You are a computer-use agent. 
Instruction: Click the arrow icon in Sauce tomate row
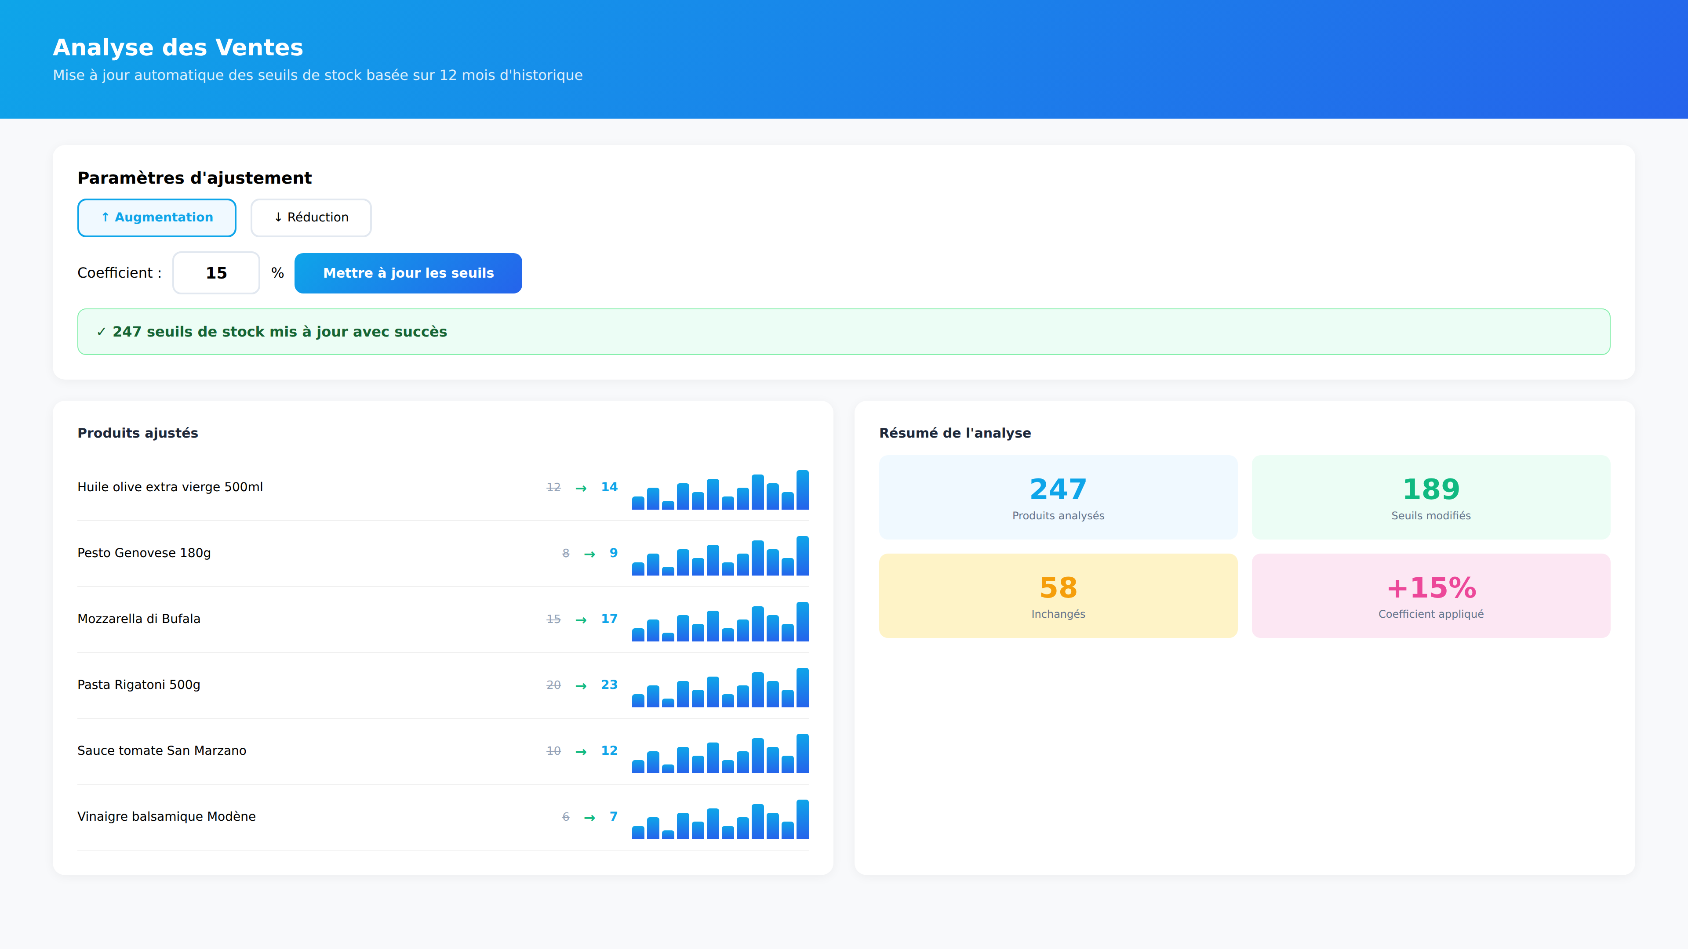tap(581, 752)
